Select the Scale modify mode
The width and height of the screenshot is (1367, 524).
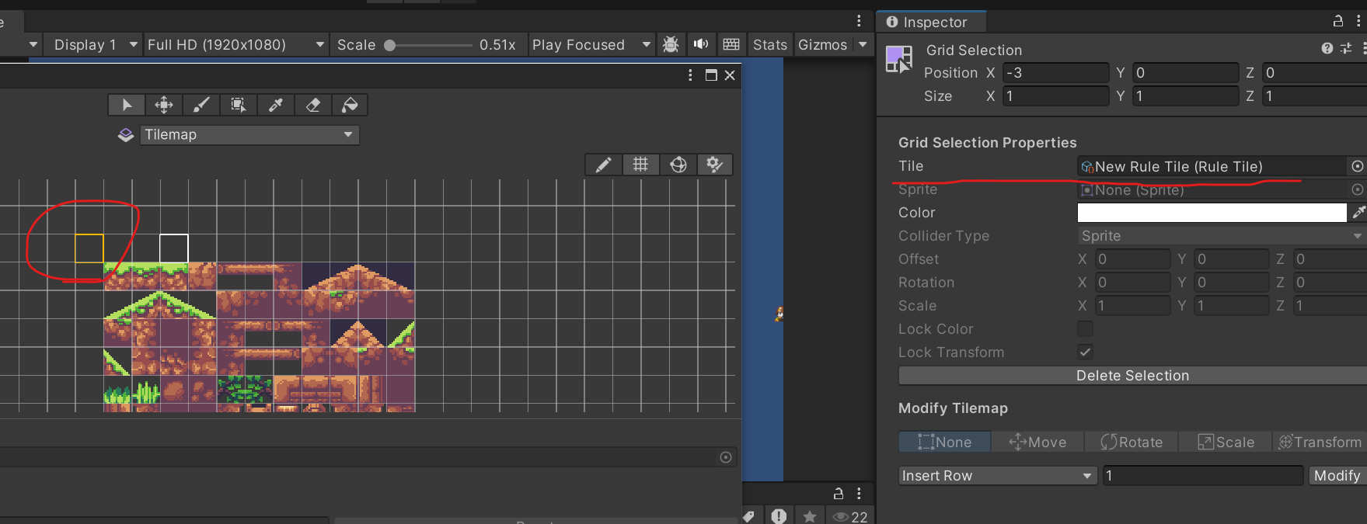[1225, 442]
